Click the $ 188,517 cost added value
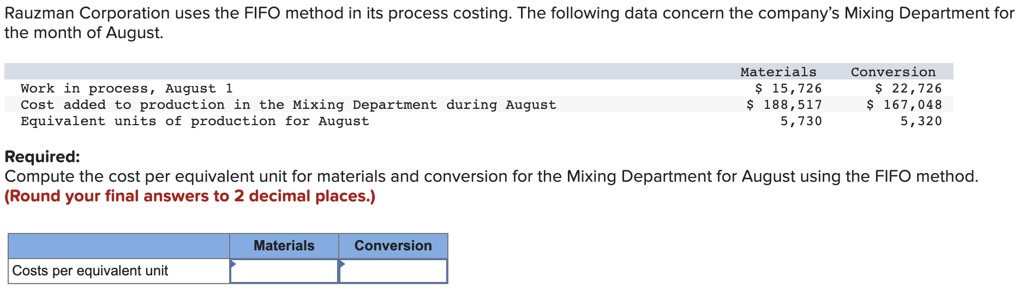Image resolution: width=1025 pixels, height=295 pixels. 784,105
